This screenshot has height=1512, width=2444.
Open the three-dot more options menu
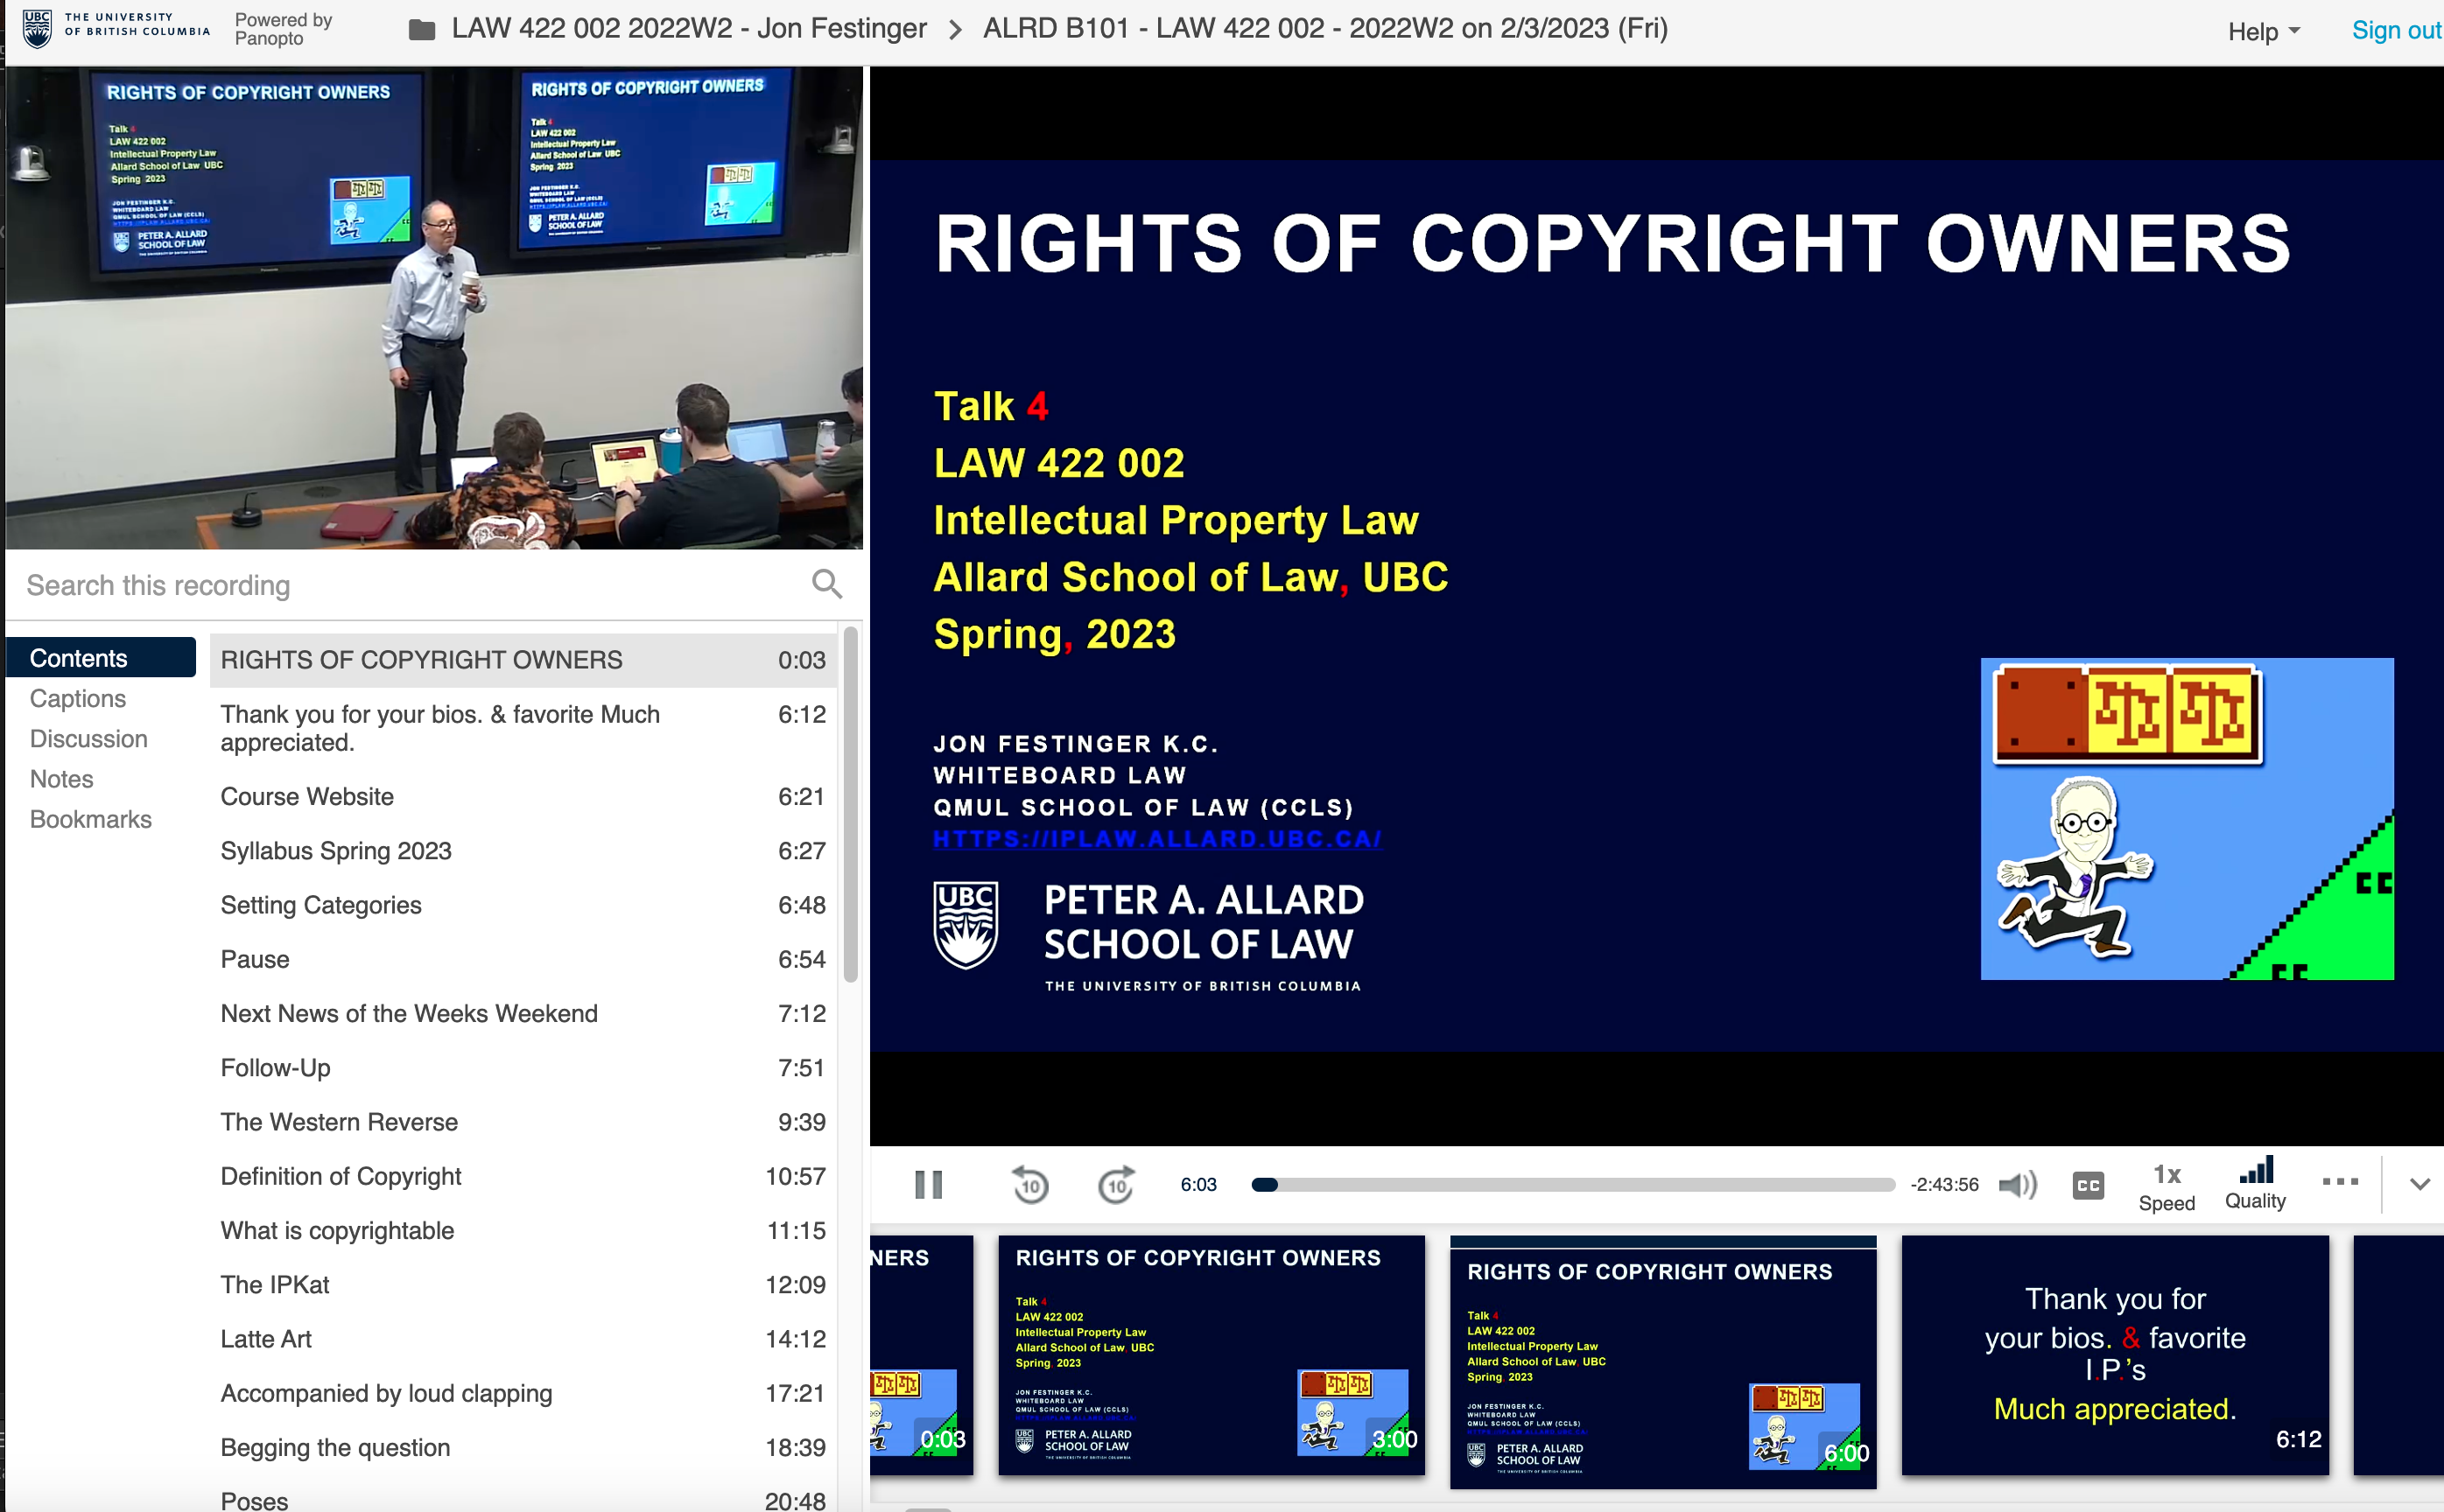tap(2340, 1182)
